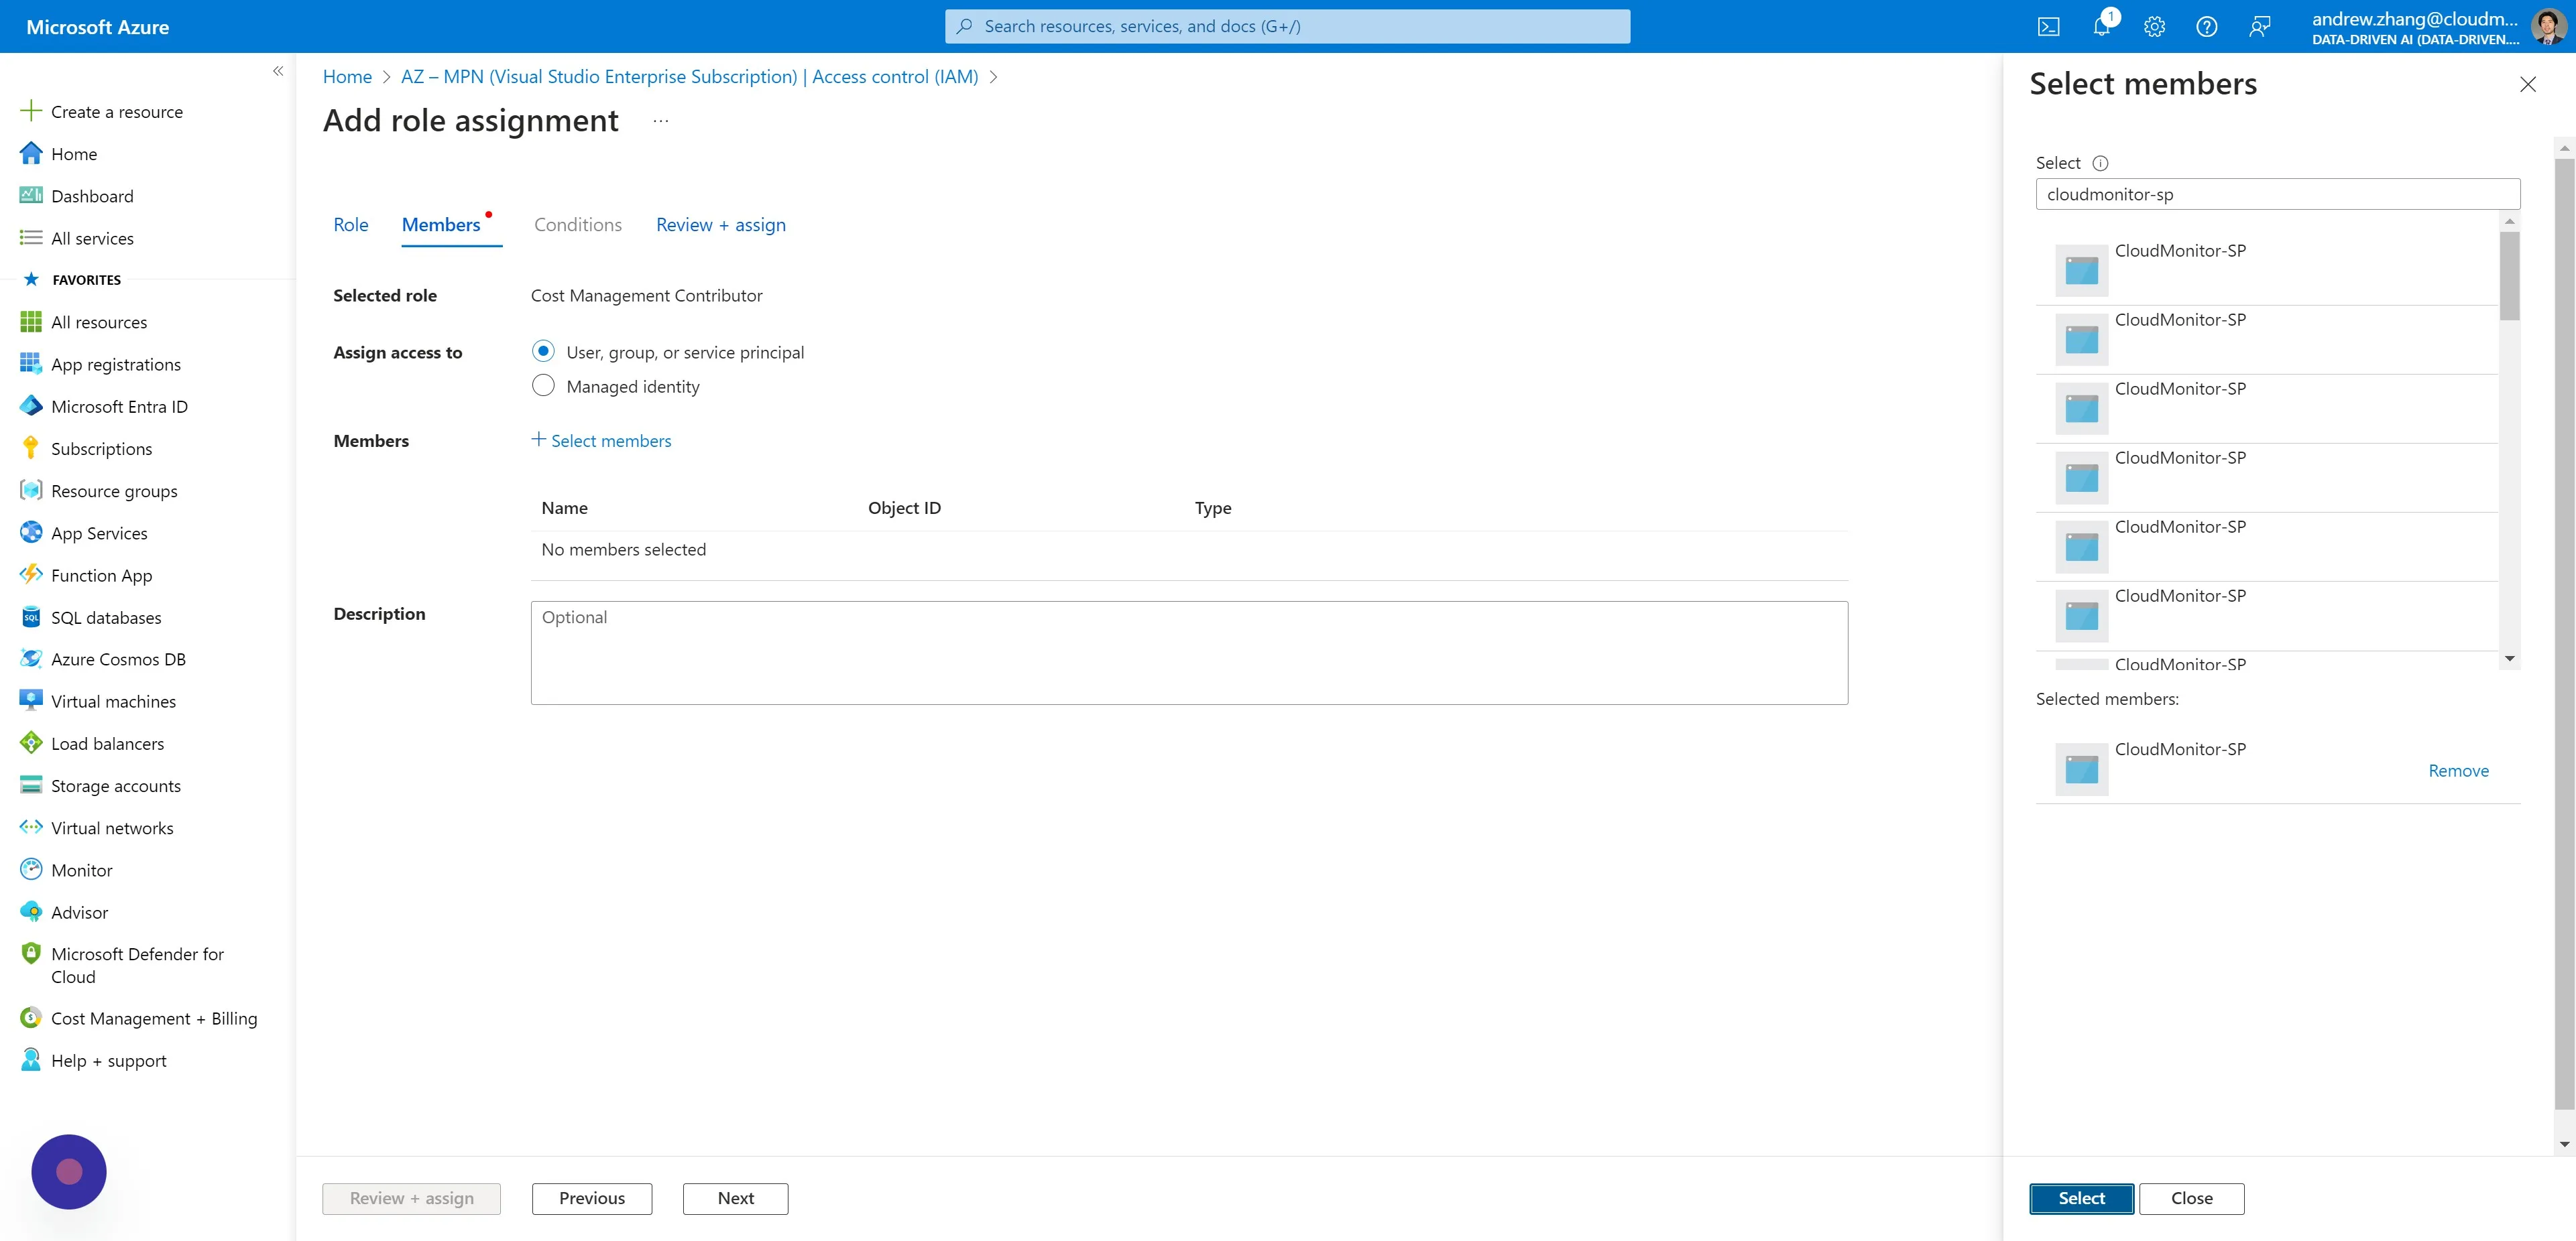Open Microsoft Defender for Cloud
2576x1241 pixels.
(137, 965)
